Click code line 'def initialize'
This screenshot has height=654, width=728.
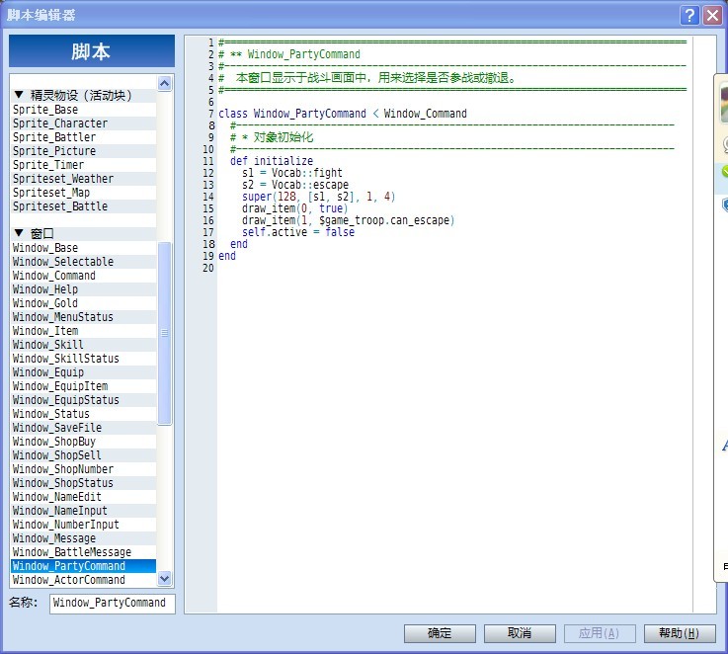point(272,161)
